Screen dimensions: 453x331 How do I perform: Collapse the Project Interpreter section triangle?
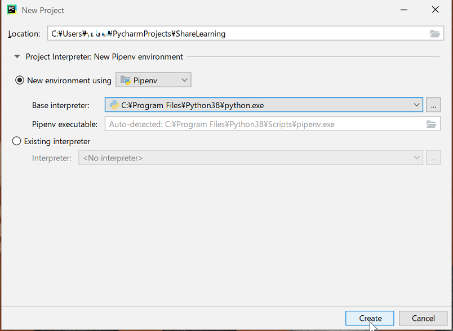click(17, 56)
